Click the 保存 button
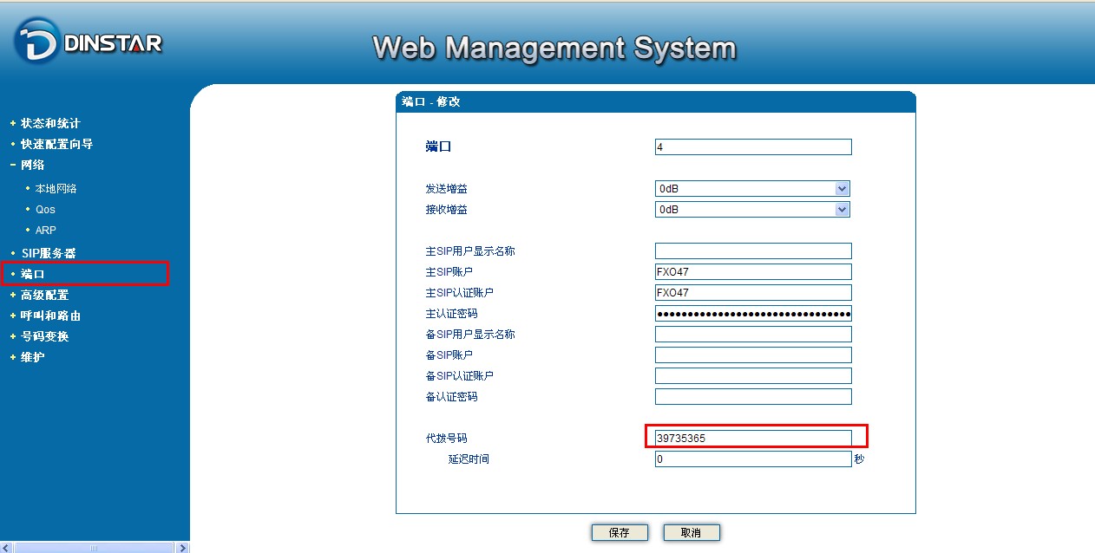The height and width of the screenshot is (553, 1095). point(619,533)
